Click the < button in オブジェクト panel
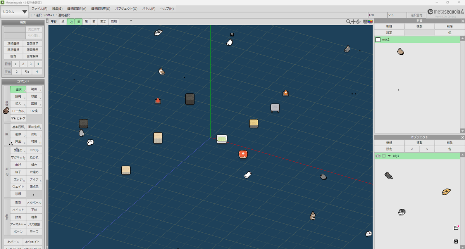465x249 pixels. pyautogui.click(x=412, y=149)
